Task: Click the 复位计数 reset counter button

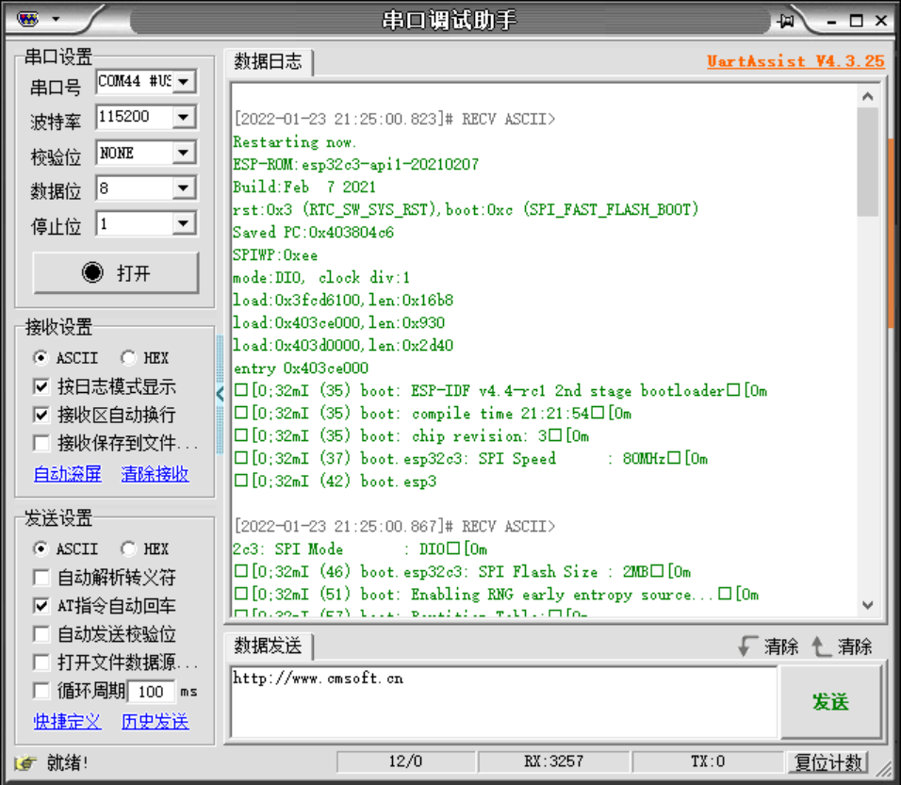Action: coord(827,762)
